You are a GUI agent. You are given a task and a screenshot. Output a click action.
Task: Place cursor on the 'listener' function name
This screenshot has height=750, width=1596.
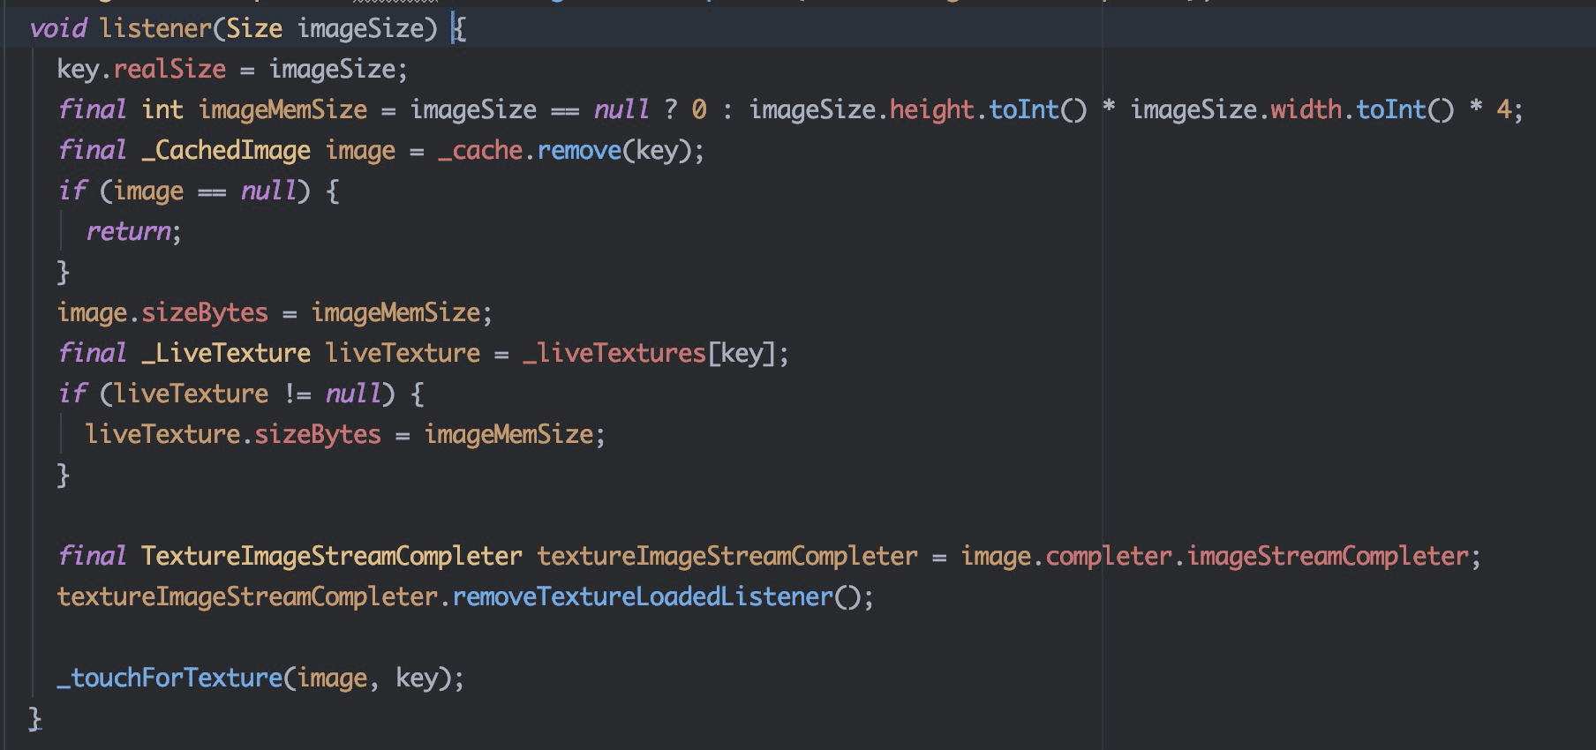click(x=156, y=28)
